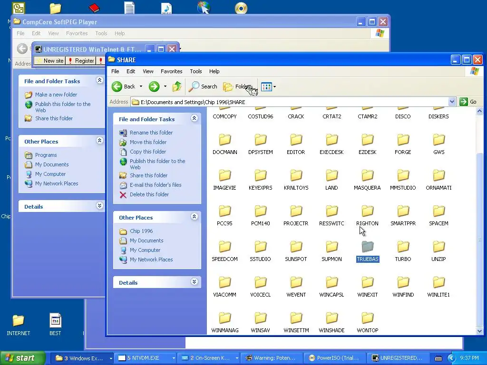This screenshot has width=487, height=365.
Task: Open the Back button history dropdown
Action: click(141, 86)
